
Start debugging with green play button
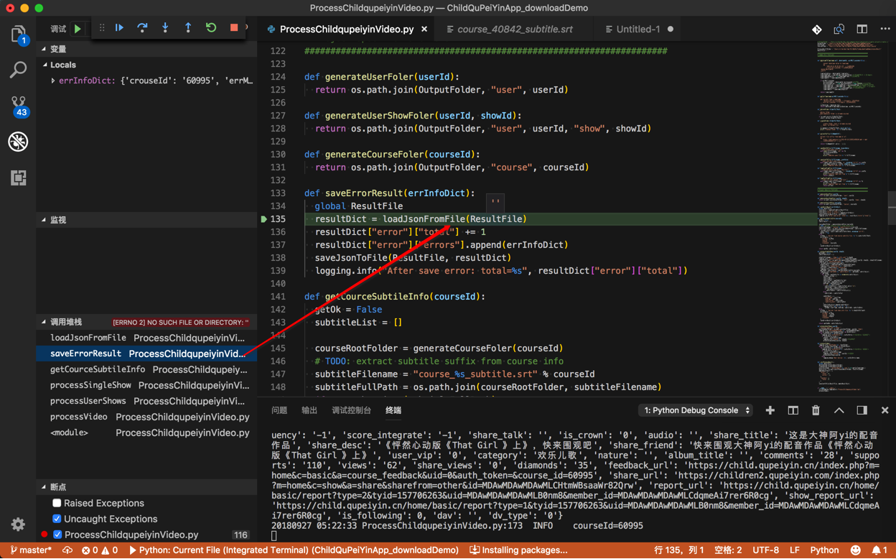tap(78, 29)
